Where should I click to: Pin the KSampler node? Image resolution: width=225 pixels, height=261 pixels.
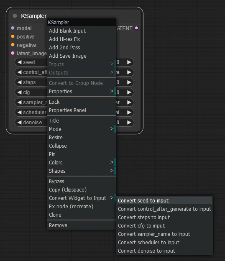[x=82, y=154]
